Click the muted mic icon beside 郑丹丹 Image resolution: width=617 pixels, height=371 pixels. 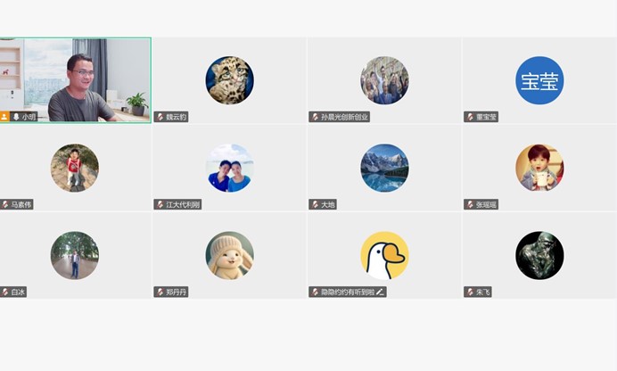160,292
